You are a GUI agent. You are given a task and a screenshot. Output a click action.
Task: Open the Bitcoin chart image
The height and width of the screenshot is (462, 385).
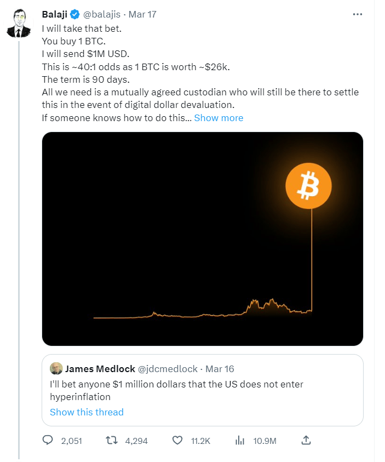pos(203,239)
